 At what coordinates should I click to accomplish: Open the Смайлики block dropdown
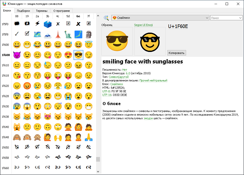click(160, 18)
